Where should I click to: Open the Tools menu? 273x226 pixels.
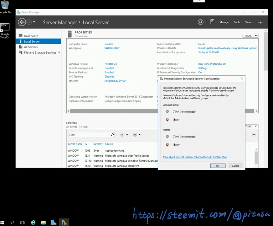[237, 22]
